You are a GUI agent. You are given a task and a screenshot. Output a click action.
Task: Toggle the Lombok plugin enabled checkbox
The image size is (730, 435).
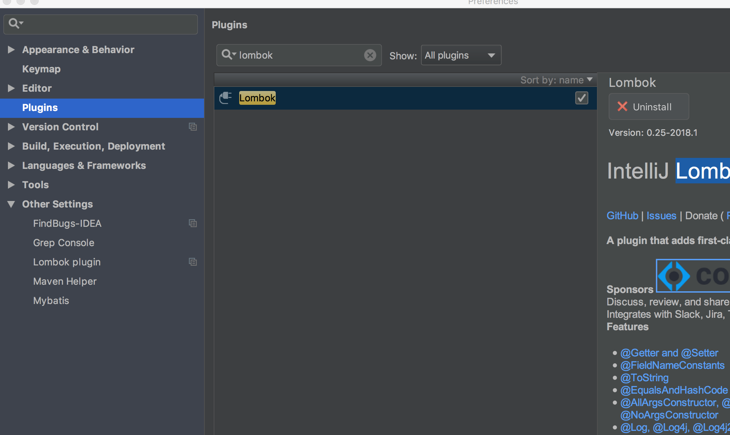(x=582, y=98)
